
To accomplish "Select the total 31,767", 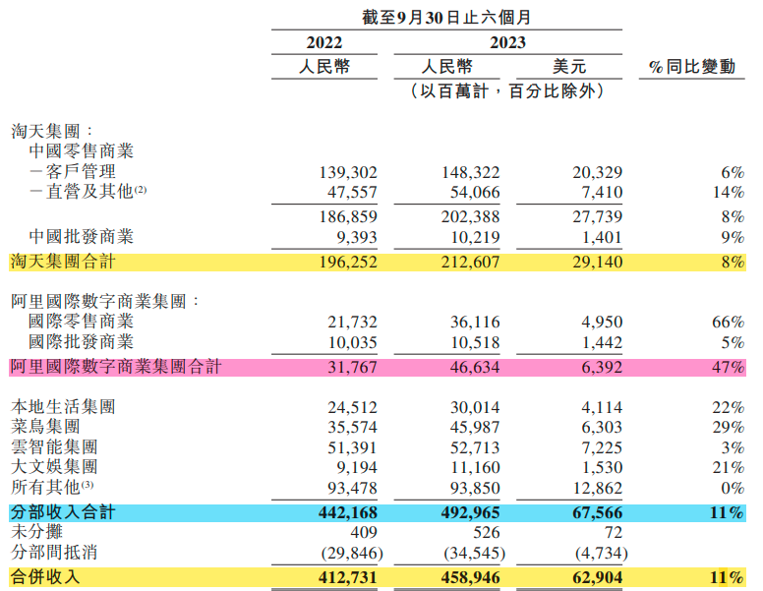I will (352, 368).
